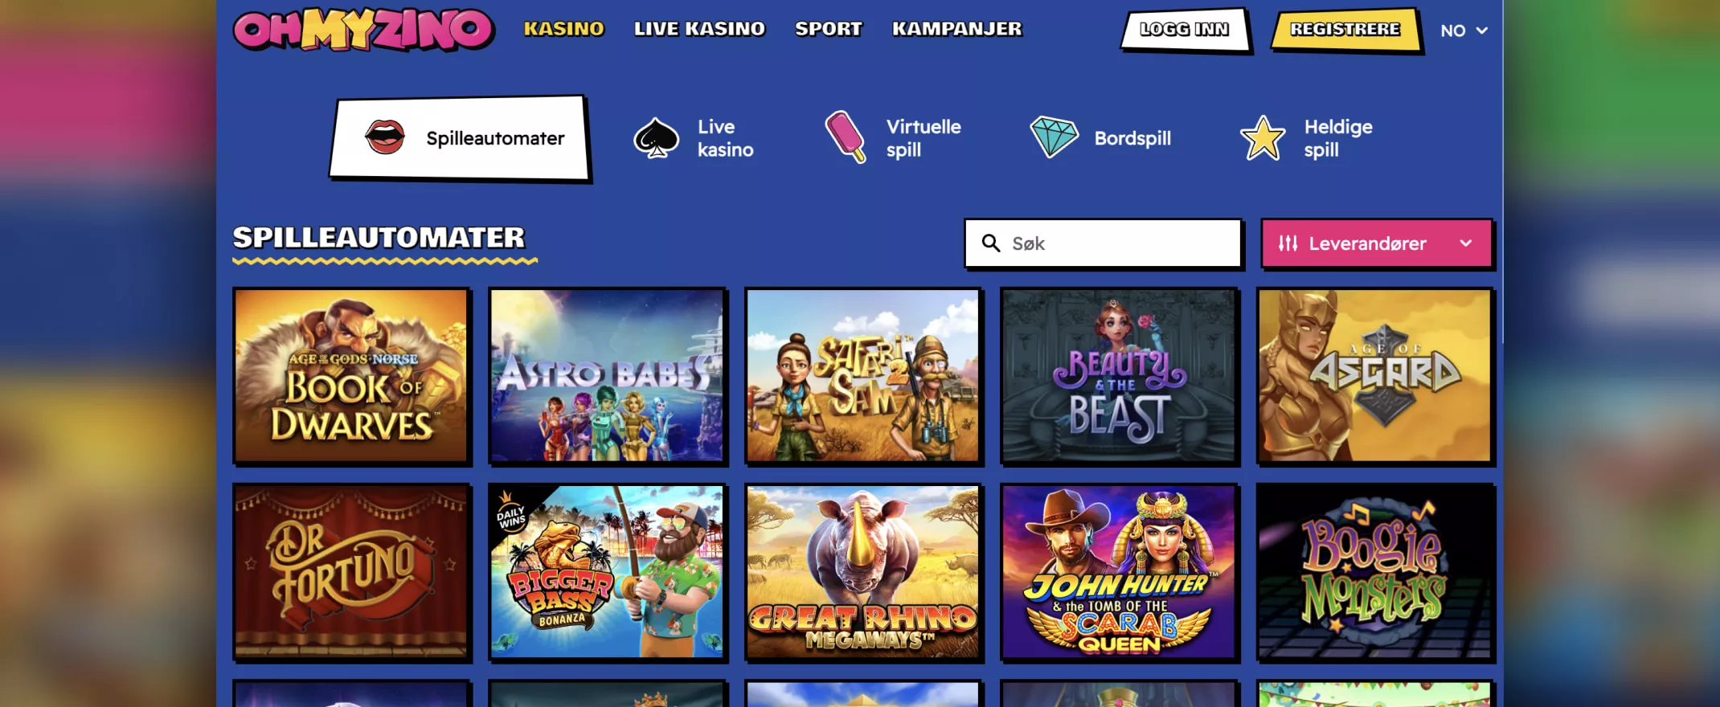The image size is (1720, 707).
Task: Focus the Søk search field
Action: click(x=1104, y=243)
